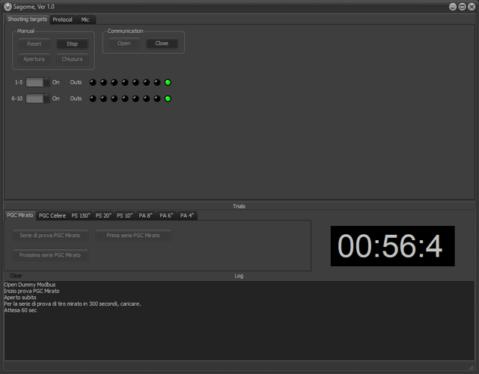Minimize the Sagome window
Image resolution: width=479 pixels, height=374 pixels.
(453, 7)
